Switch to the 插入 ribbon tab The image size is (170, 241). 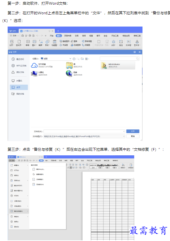click(59, 36)
